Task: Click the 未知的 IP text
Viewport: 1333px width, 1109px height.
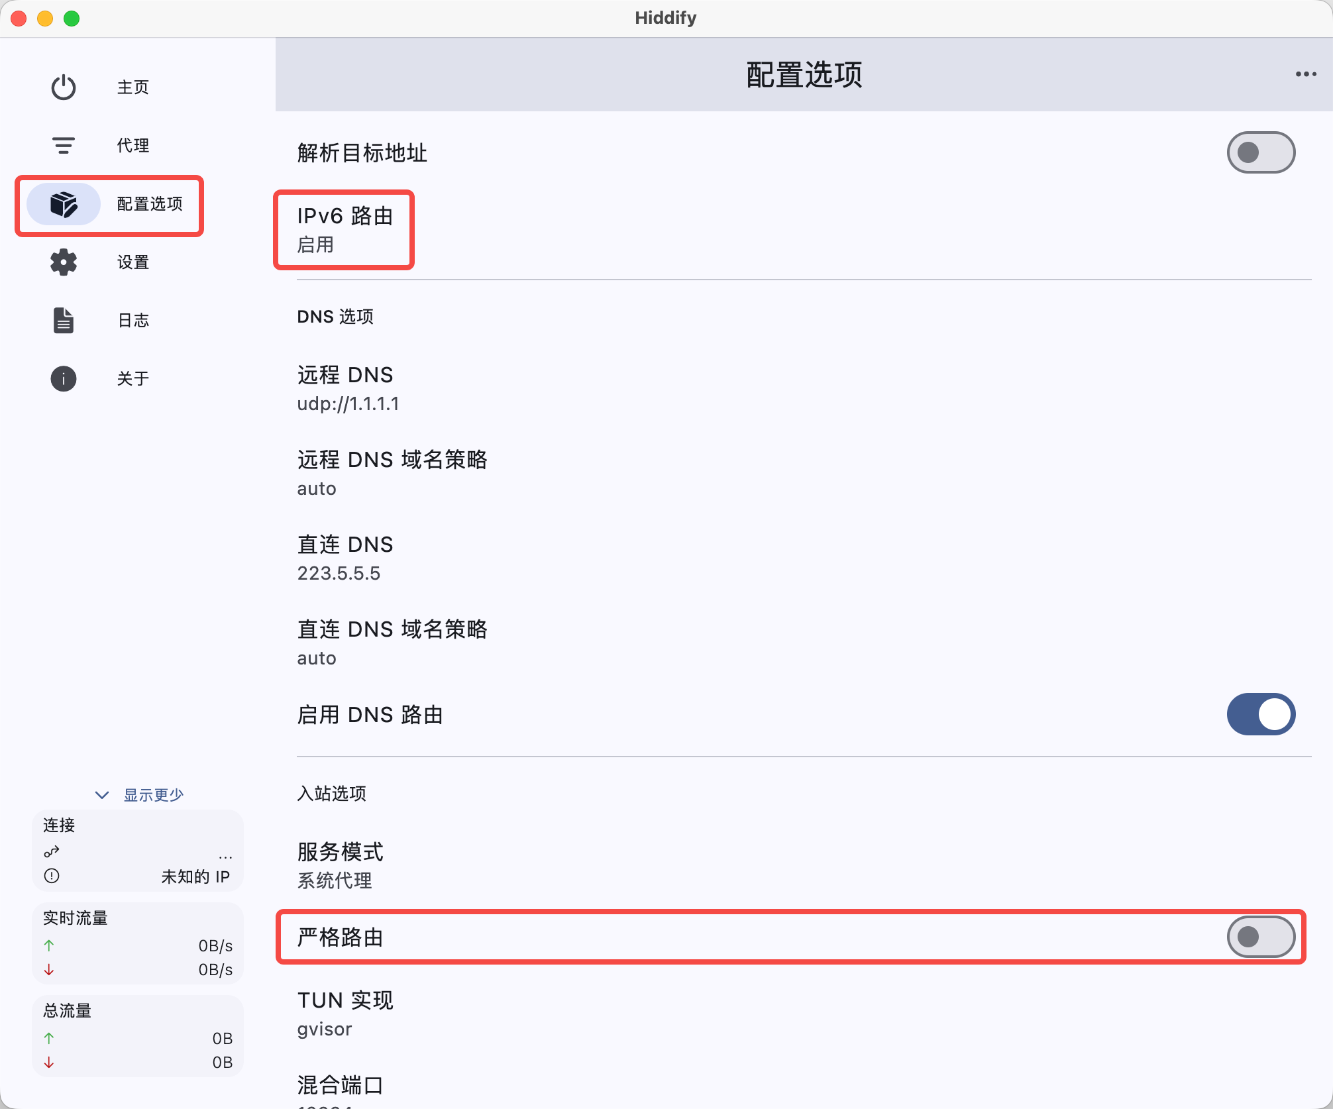Action: pyautogui.click(x=195, y=876)
